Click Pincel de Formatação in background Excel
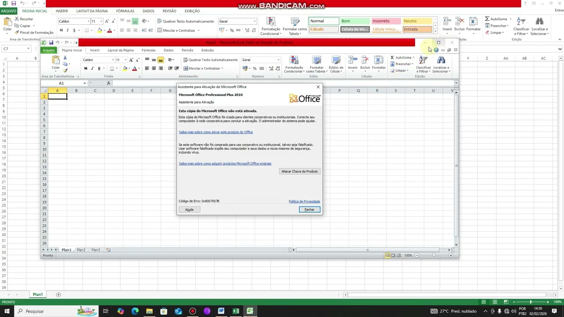This screenshot has height=317, width=564. coord(33,32)
